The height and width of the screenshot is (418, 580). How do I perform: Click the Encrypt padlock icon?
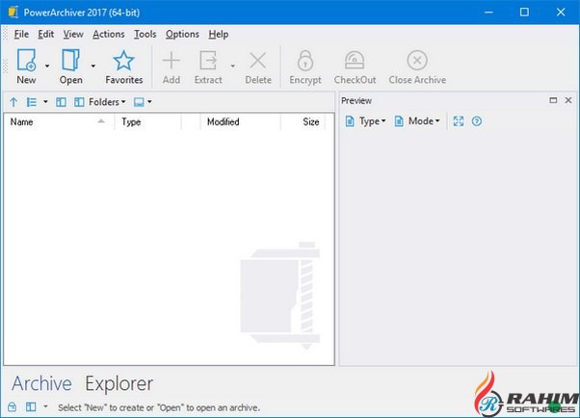305,61
